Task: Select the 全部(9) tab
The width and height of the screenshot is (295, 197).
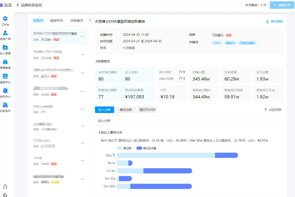Action: pos(38,20)
